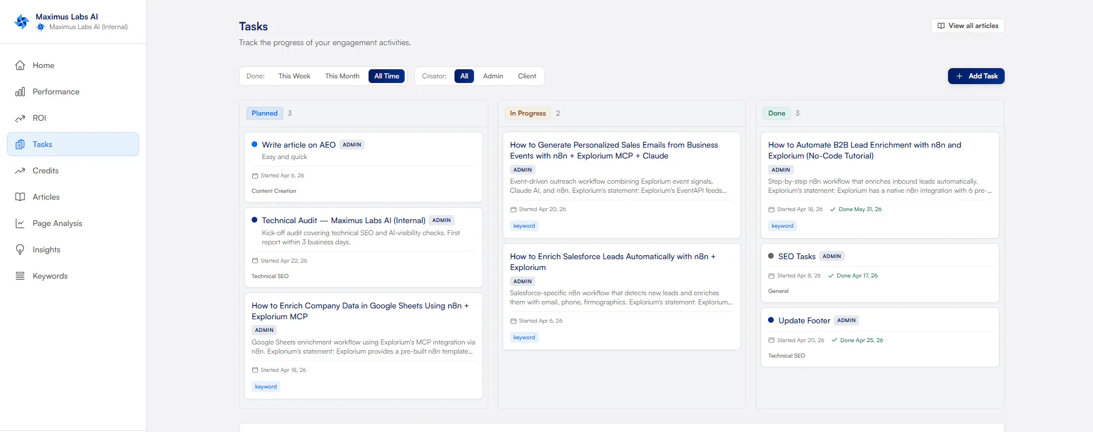Click the 'General' label on SEO Tasks
Image resolution: width=1093 pixels, height=432 pixels.
778,291
